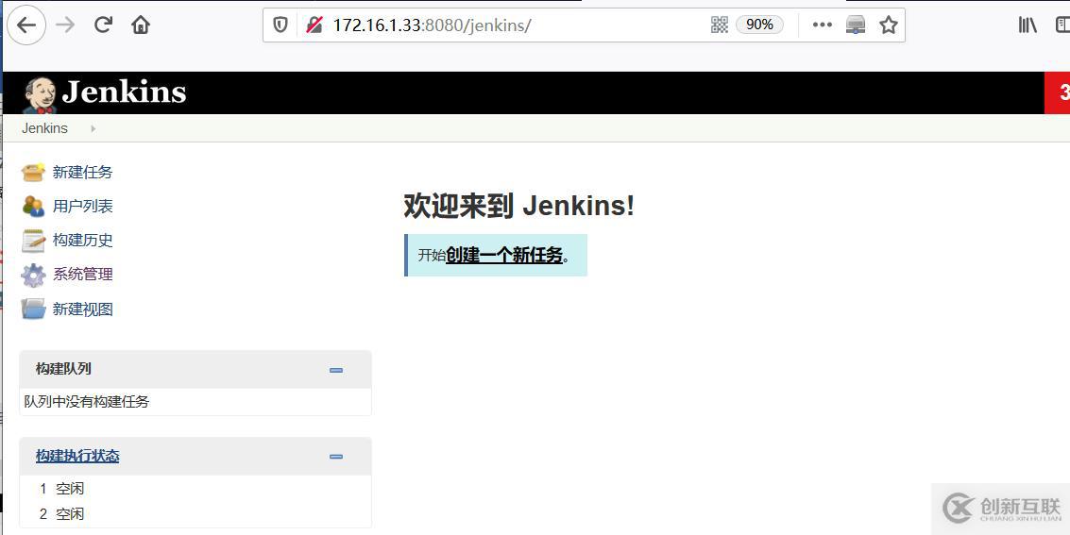Open the 新建任务 link
This screenshot has width=1070, height=535.
pos(82,173)
